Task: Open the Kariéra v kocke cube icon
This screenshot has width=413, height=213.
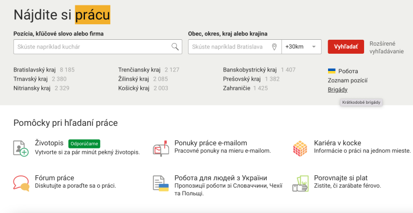Action: (300, 148)
